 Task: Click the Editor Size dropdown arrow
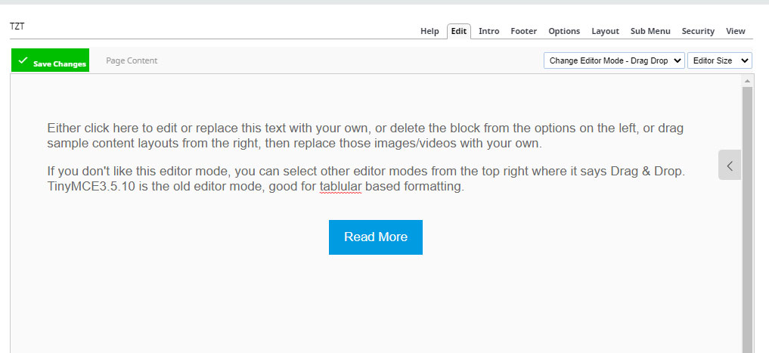coord(745,60)
